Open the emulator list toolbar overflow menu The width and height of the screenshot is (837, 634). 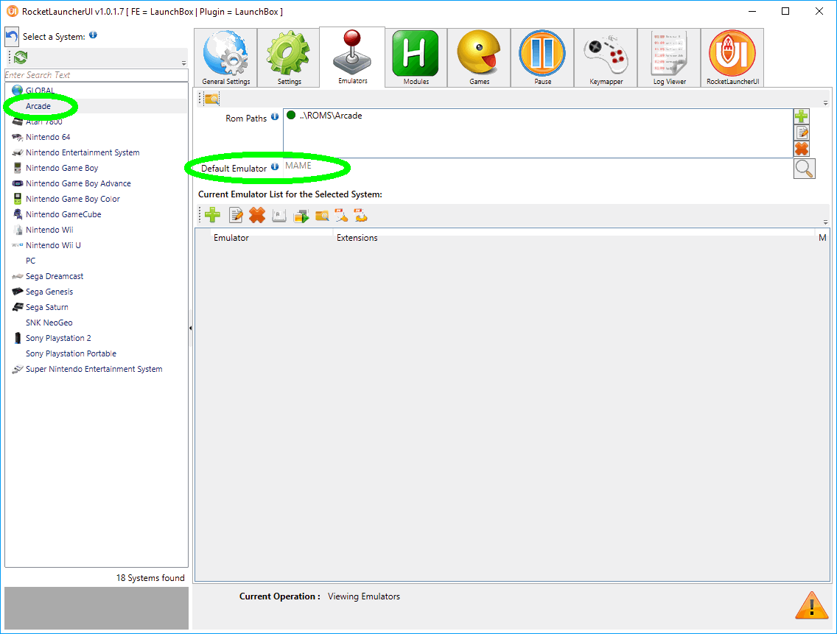click(x=825, y=222)
